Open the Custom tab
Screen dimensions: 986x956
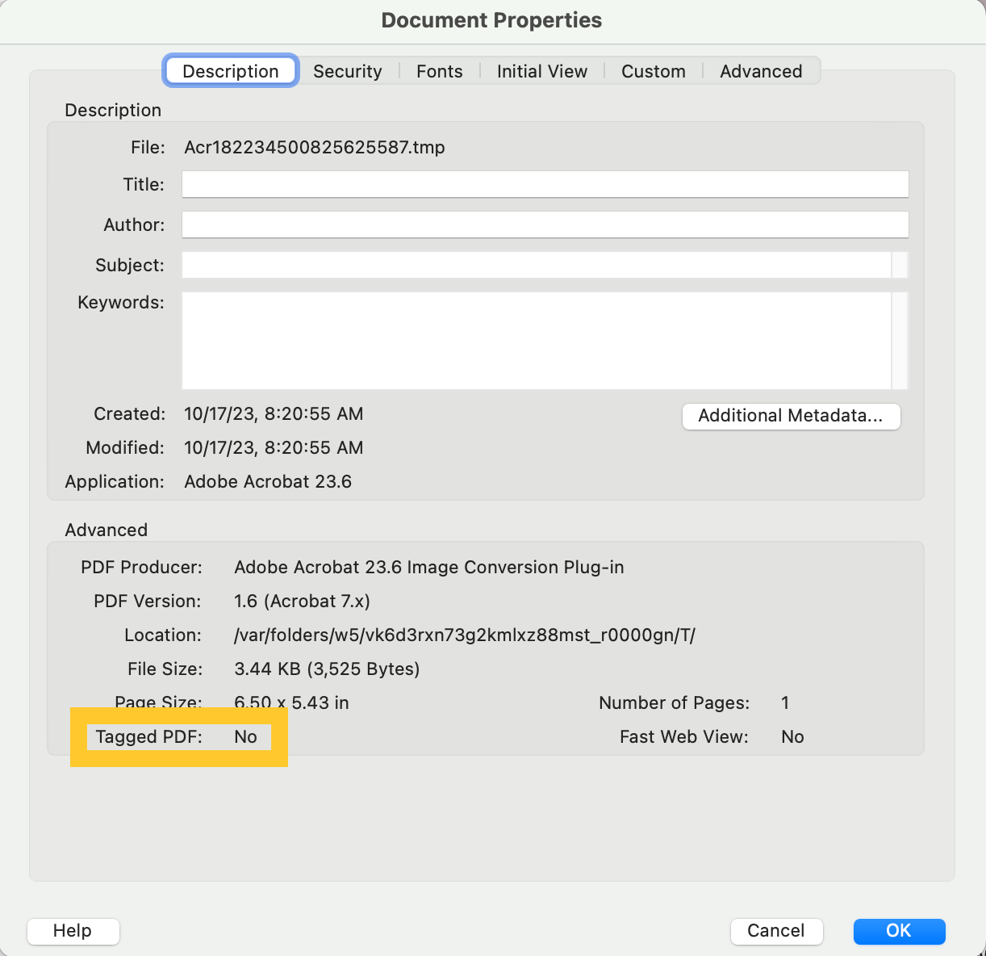[653, 71]
